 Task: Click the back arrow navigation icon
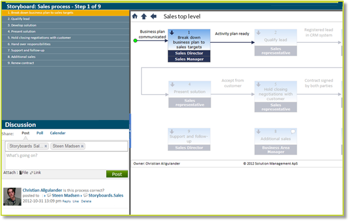tap(153, 16)
